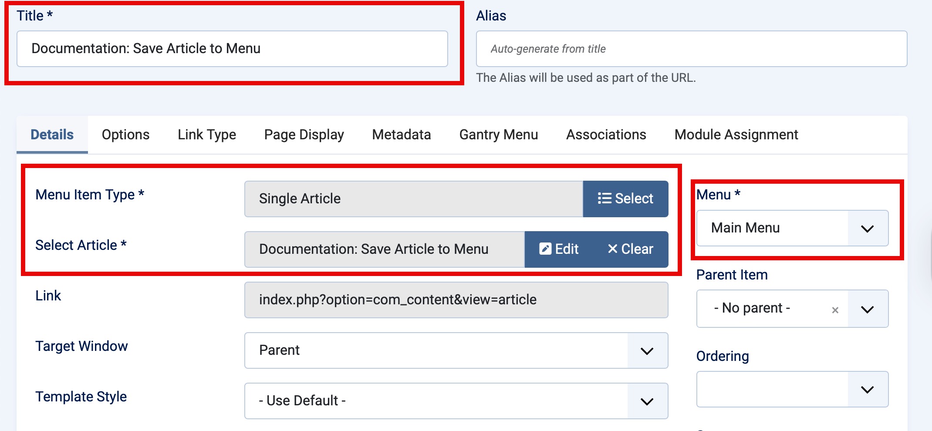Open the Gantry Menu tab
The image size is (932, 431).
click(498, 135)
